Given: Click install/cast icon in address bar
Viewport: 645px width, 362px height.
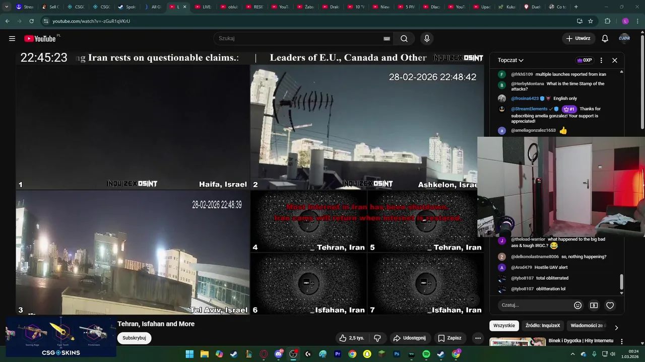Looking at the screenshot, I should click(x=579, y=21).
